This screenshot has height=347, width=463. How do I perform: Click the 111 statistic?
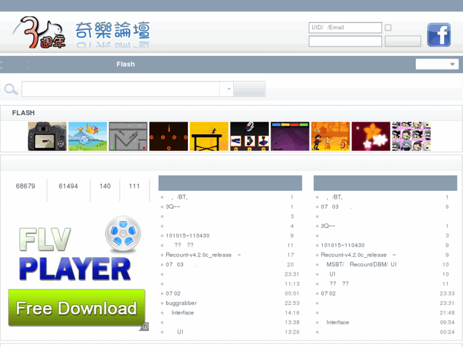pyautogui.click(x=134, y=186)
